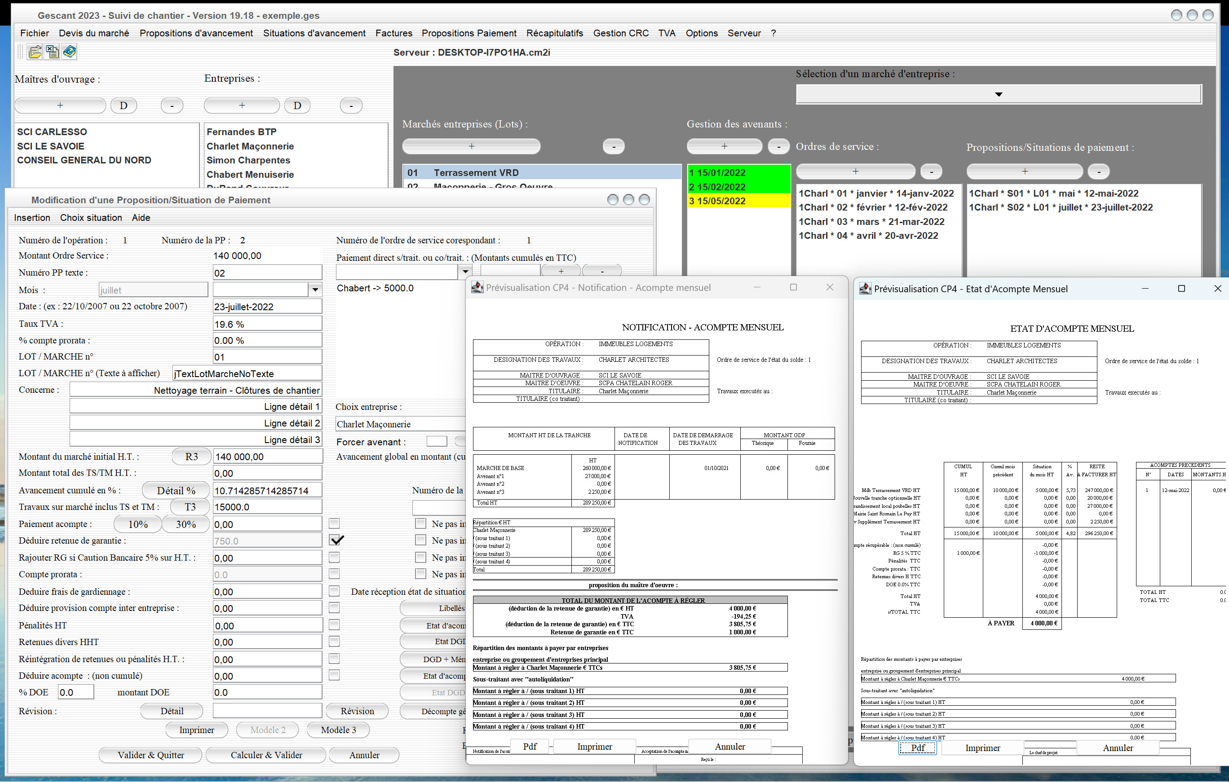Expand the Mois dropdown arrow
Image resolution: width=1229 pixels, height=782 pixels.
315,290
